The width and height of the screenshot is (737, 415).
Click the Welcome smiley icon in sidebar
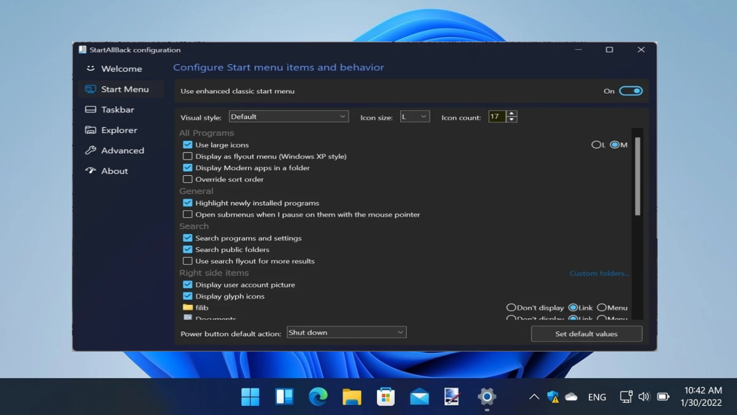coord(90,68)
